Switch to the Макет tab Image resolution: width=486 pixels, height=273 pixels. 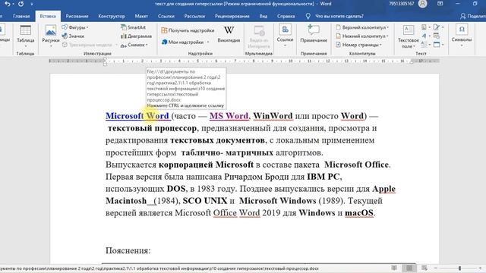click(141, 16)
